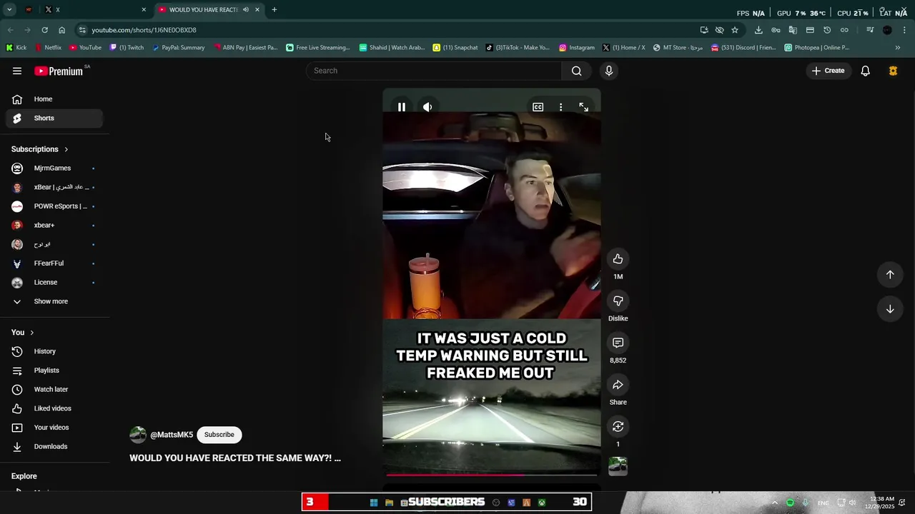Open a new browser tab

point(274,10)
